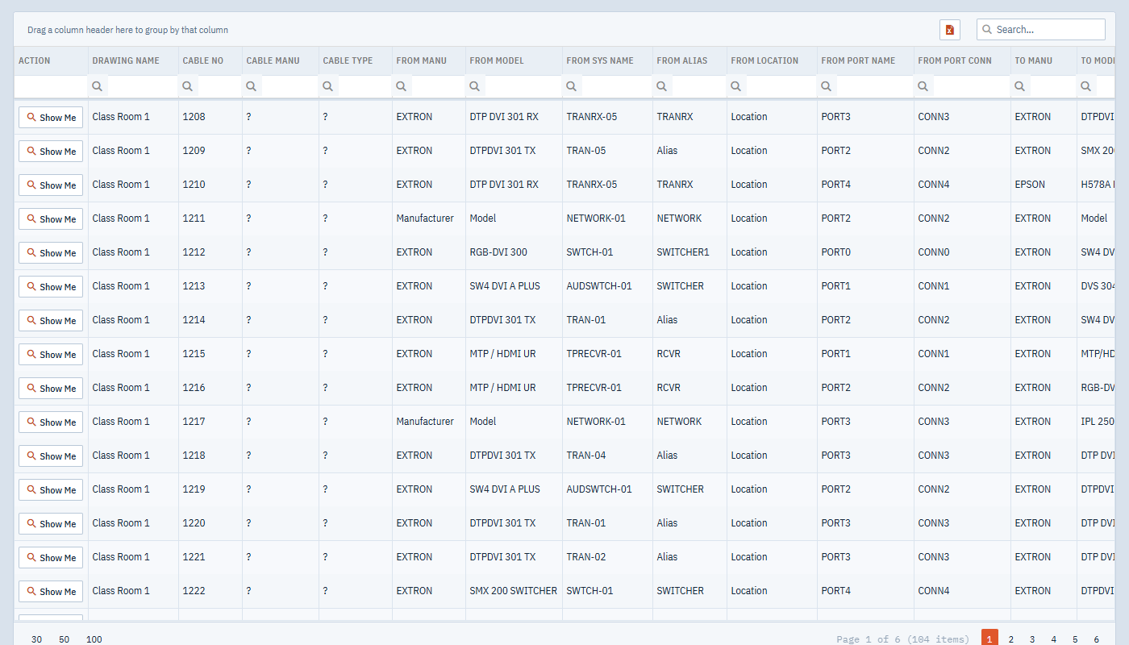This screenshot has height=645, width=1129.
Task: Select the RGB-DVI 300 model cell
Action: 514,252
